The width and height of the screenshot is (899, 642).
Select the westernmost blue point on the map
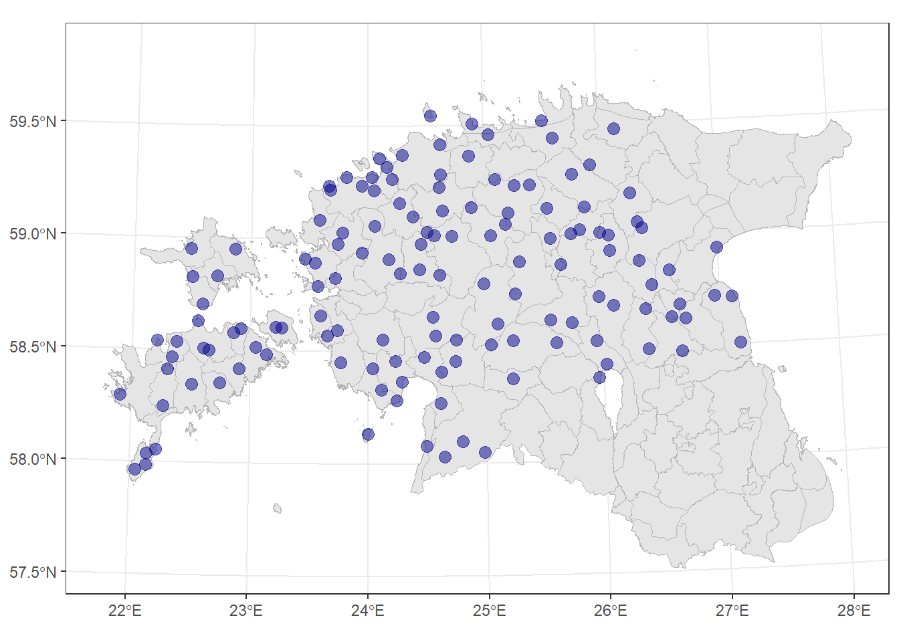click(x=120, y=394)
